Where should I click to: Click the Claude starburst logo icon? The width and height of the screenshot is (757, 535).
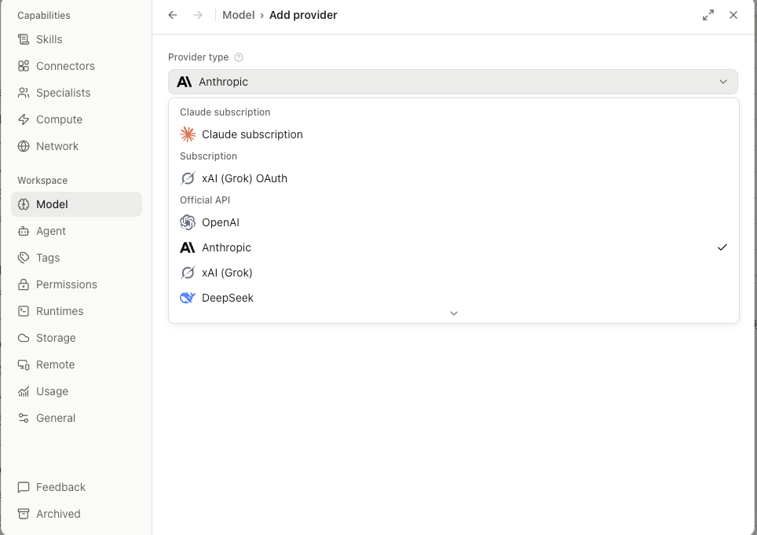pyautogui.click(x=188, y=134)
